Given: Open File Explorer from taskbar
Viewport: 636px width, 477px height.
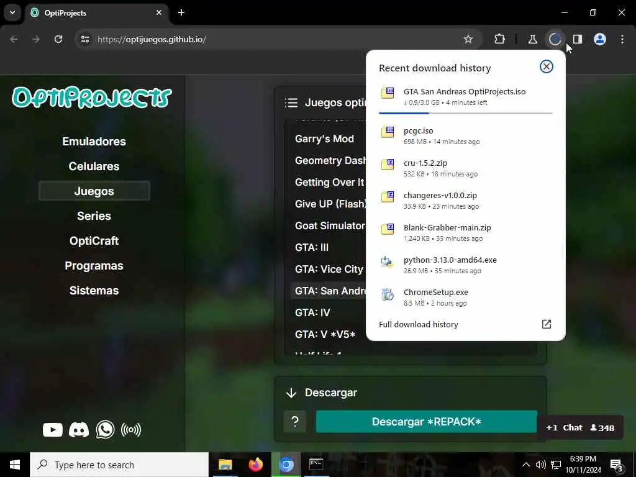Looking at the screenshot, I should coord(225,465).
